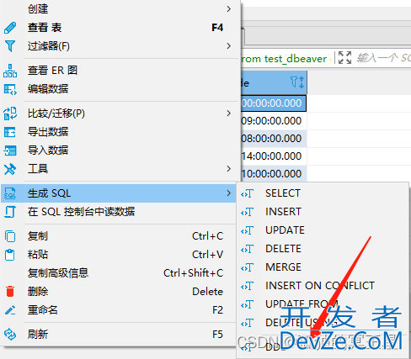Image resolution: width=411 pixels, height=359 pixels.
Task: Click the expand panel icon in the filter bar
Action: click(x=344, y=58)
